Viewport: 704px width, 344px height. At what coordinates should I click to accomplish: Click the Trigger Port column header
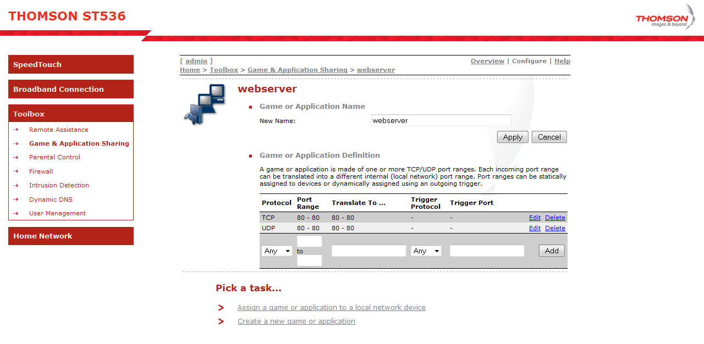pos(472,203)
